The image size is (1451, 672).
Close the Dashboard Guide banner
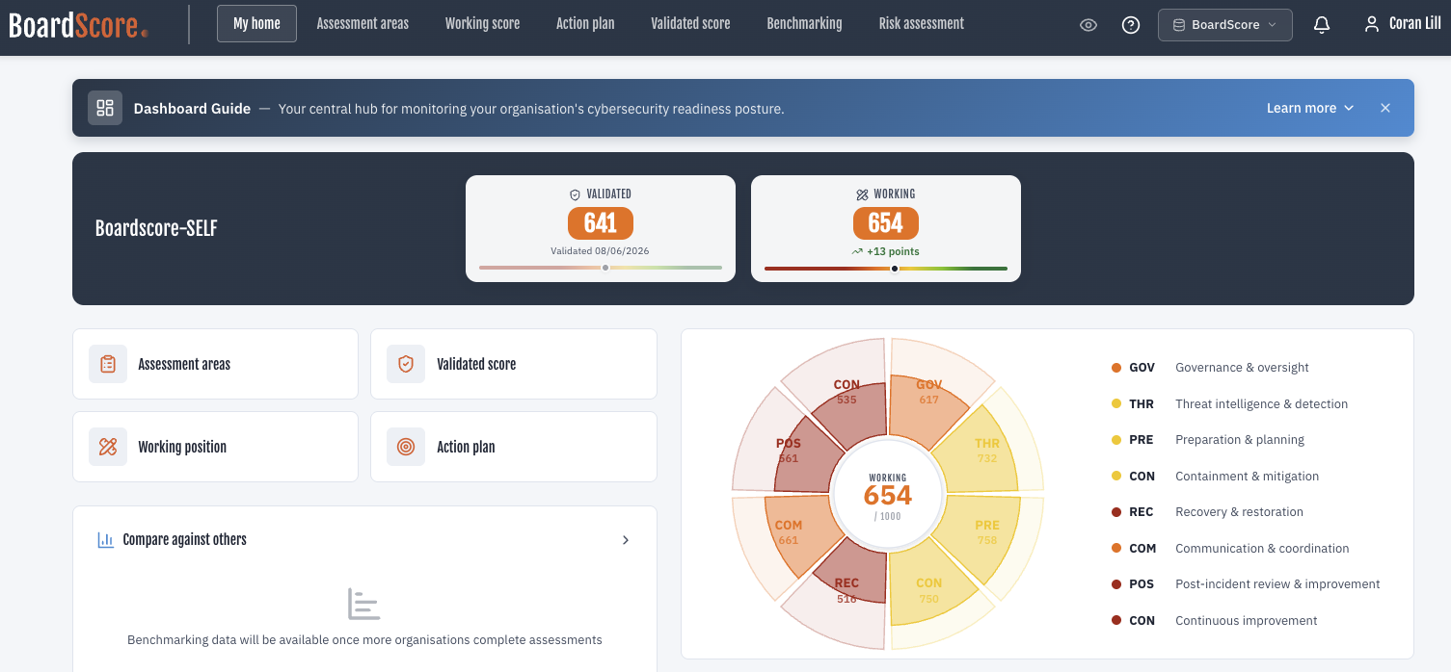pyautogui.click(x=1385, y=108)
